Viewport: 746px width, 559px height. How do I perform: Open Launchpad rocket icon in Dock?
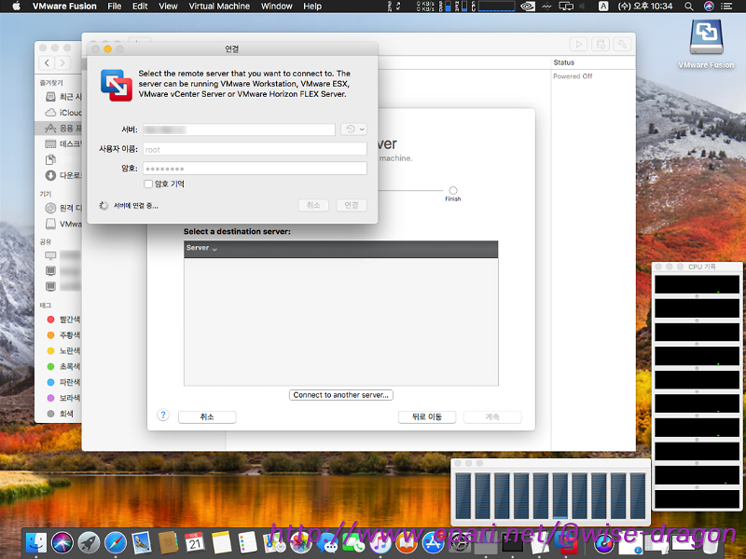pos(89,543)
